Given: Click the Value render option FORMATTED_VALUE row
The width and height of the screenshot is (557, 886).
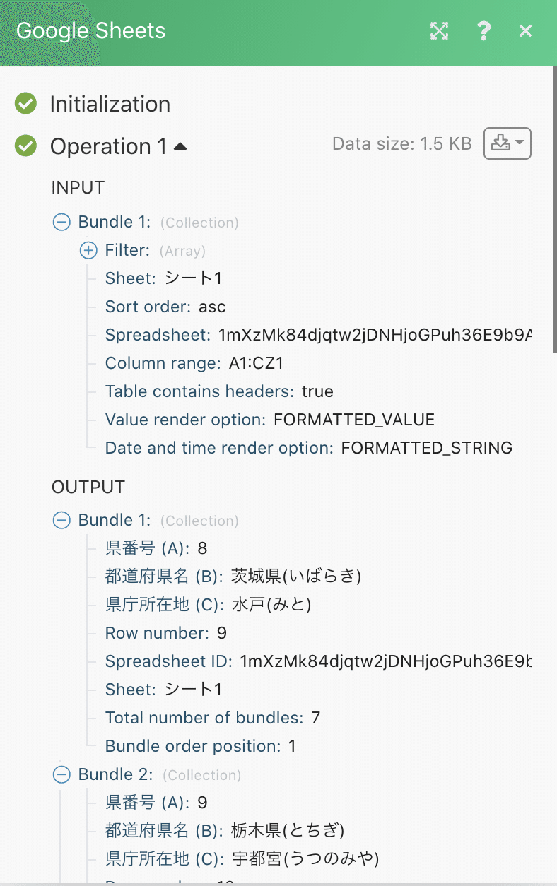Looking at the screenshot, I should [x=269, y=420].
